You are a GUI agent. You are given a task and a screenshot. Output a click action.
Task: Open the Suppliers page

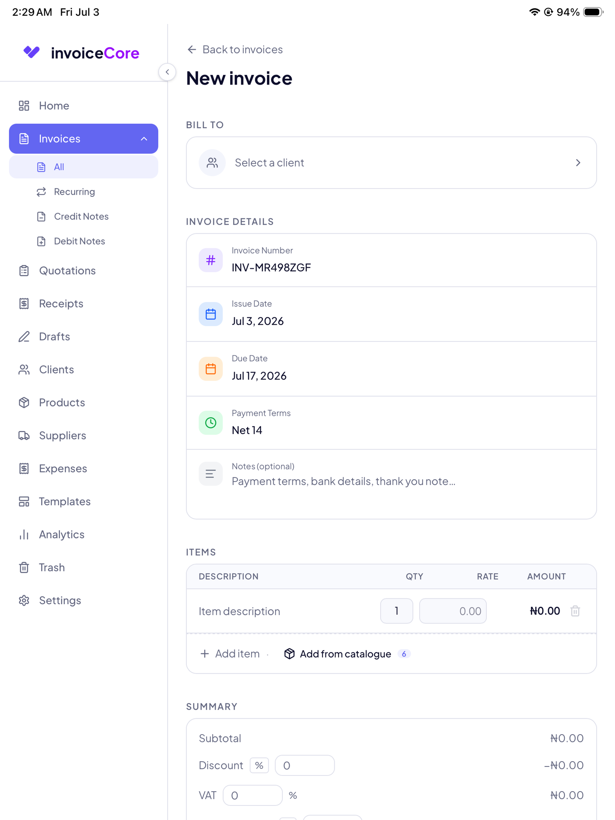[83, 436]
